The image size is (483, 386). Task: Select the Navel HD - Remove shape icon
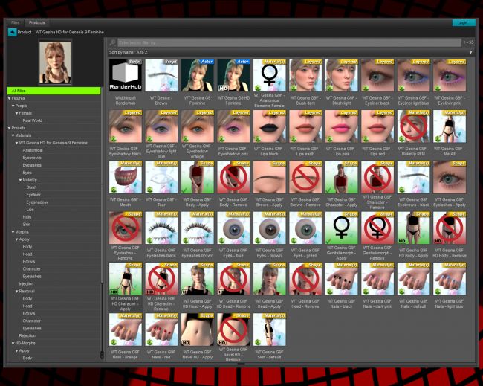click(x=233, y=328)
